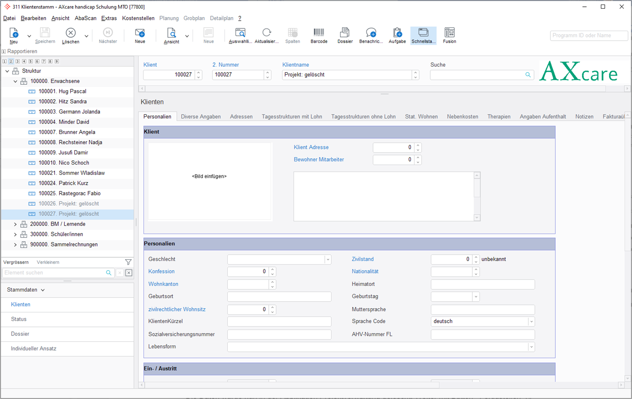Screen dimensions: 632x399
Task: Click the Konfession link label
Action: tap(161, 271)
